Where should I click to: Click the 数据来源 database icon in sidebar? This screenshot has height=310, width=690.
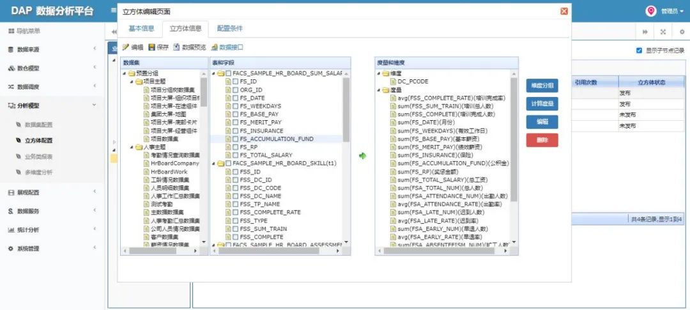tap(11, 50)
